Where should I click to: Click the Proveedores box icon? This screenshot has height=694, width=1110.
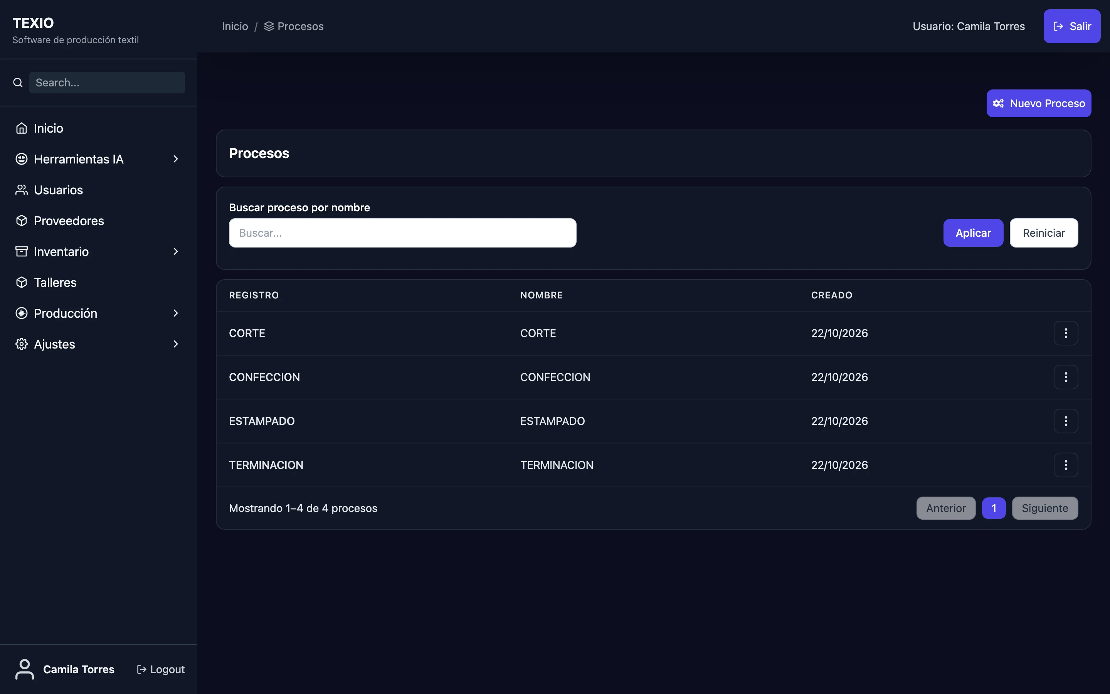[x=22, y=220]
